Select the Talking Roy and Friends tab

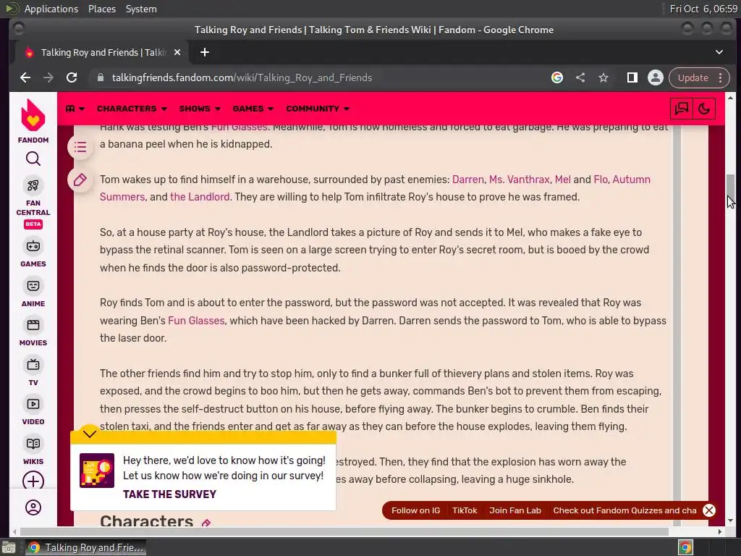[x=102, y=52]
